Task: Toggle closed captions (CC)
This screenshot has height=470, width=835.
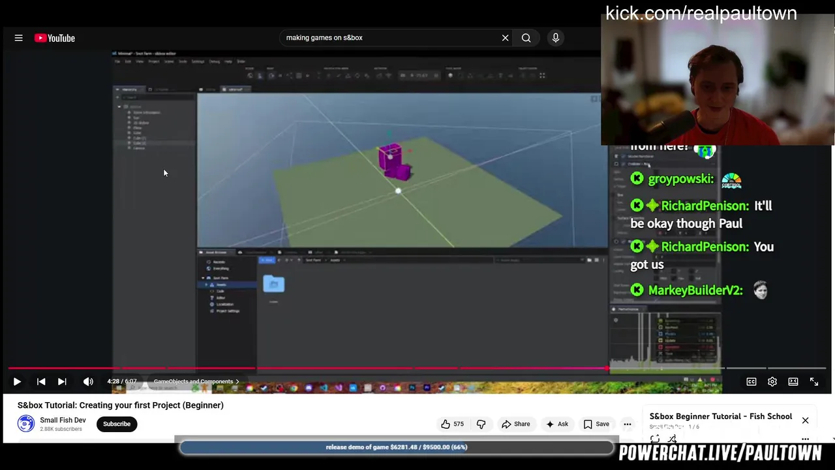Action: 751,381
